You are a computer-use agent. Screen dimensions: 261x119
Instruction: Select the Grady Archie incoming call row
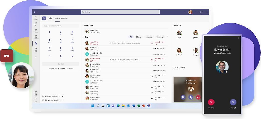point(126,87)
